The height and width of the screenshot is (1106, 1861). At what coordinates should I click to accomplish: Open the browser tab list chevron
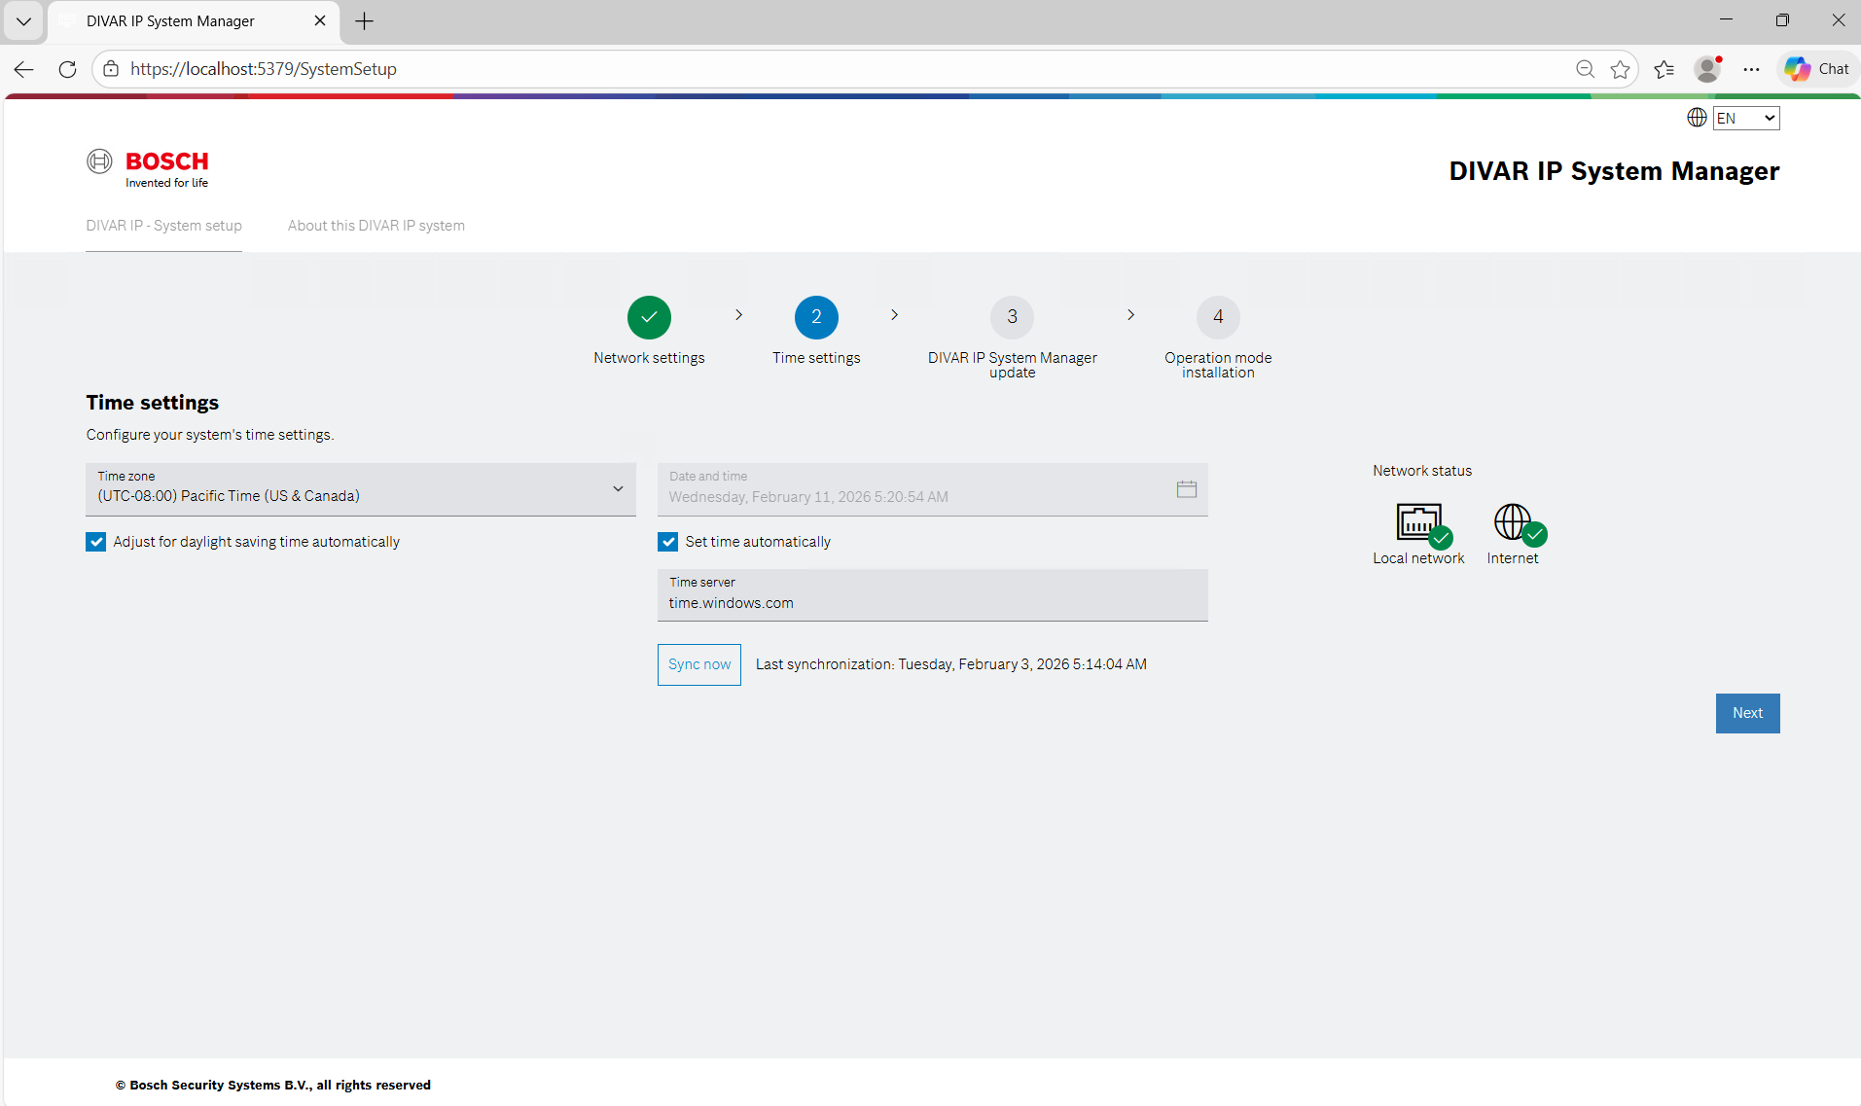pos(23,21)
